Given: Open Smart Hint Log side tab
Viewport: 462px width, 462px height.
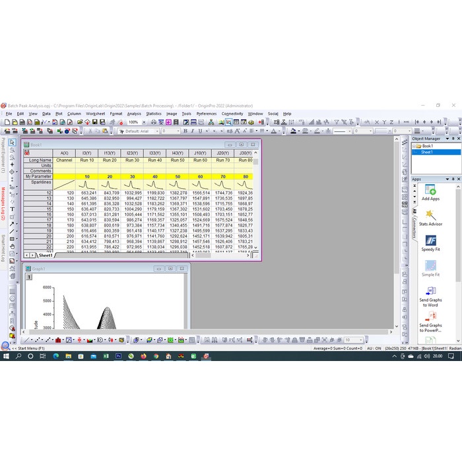Looking at the screenshot, I should pos(3,247).
